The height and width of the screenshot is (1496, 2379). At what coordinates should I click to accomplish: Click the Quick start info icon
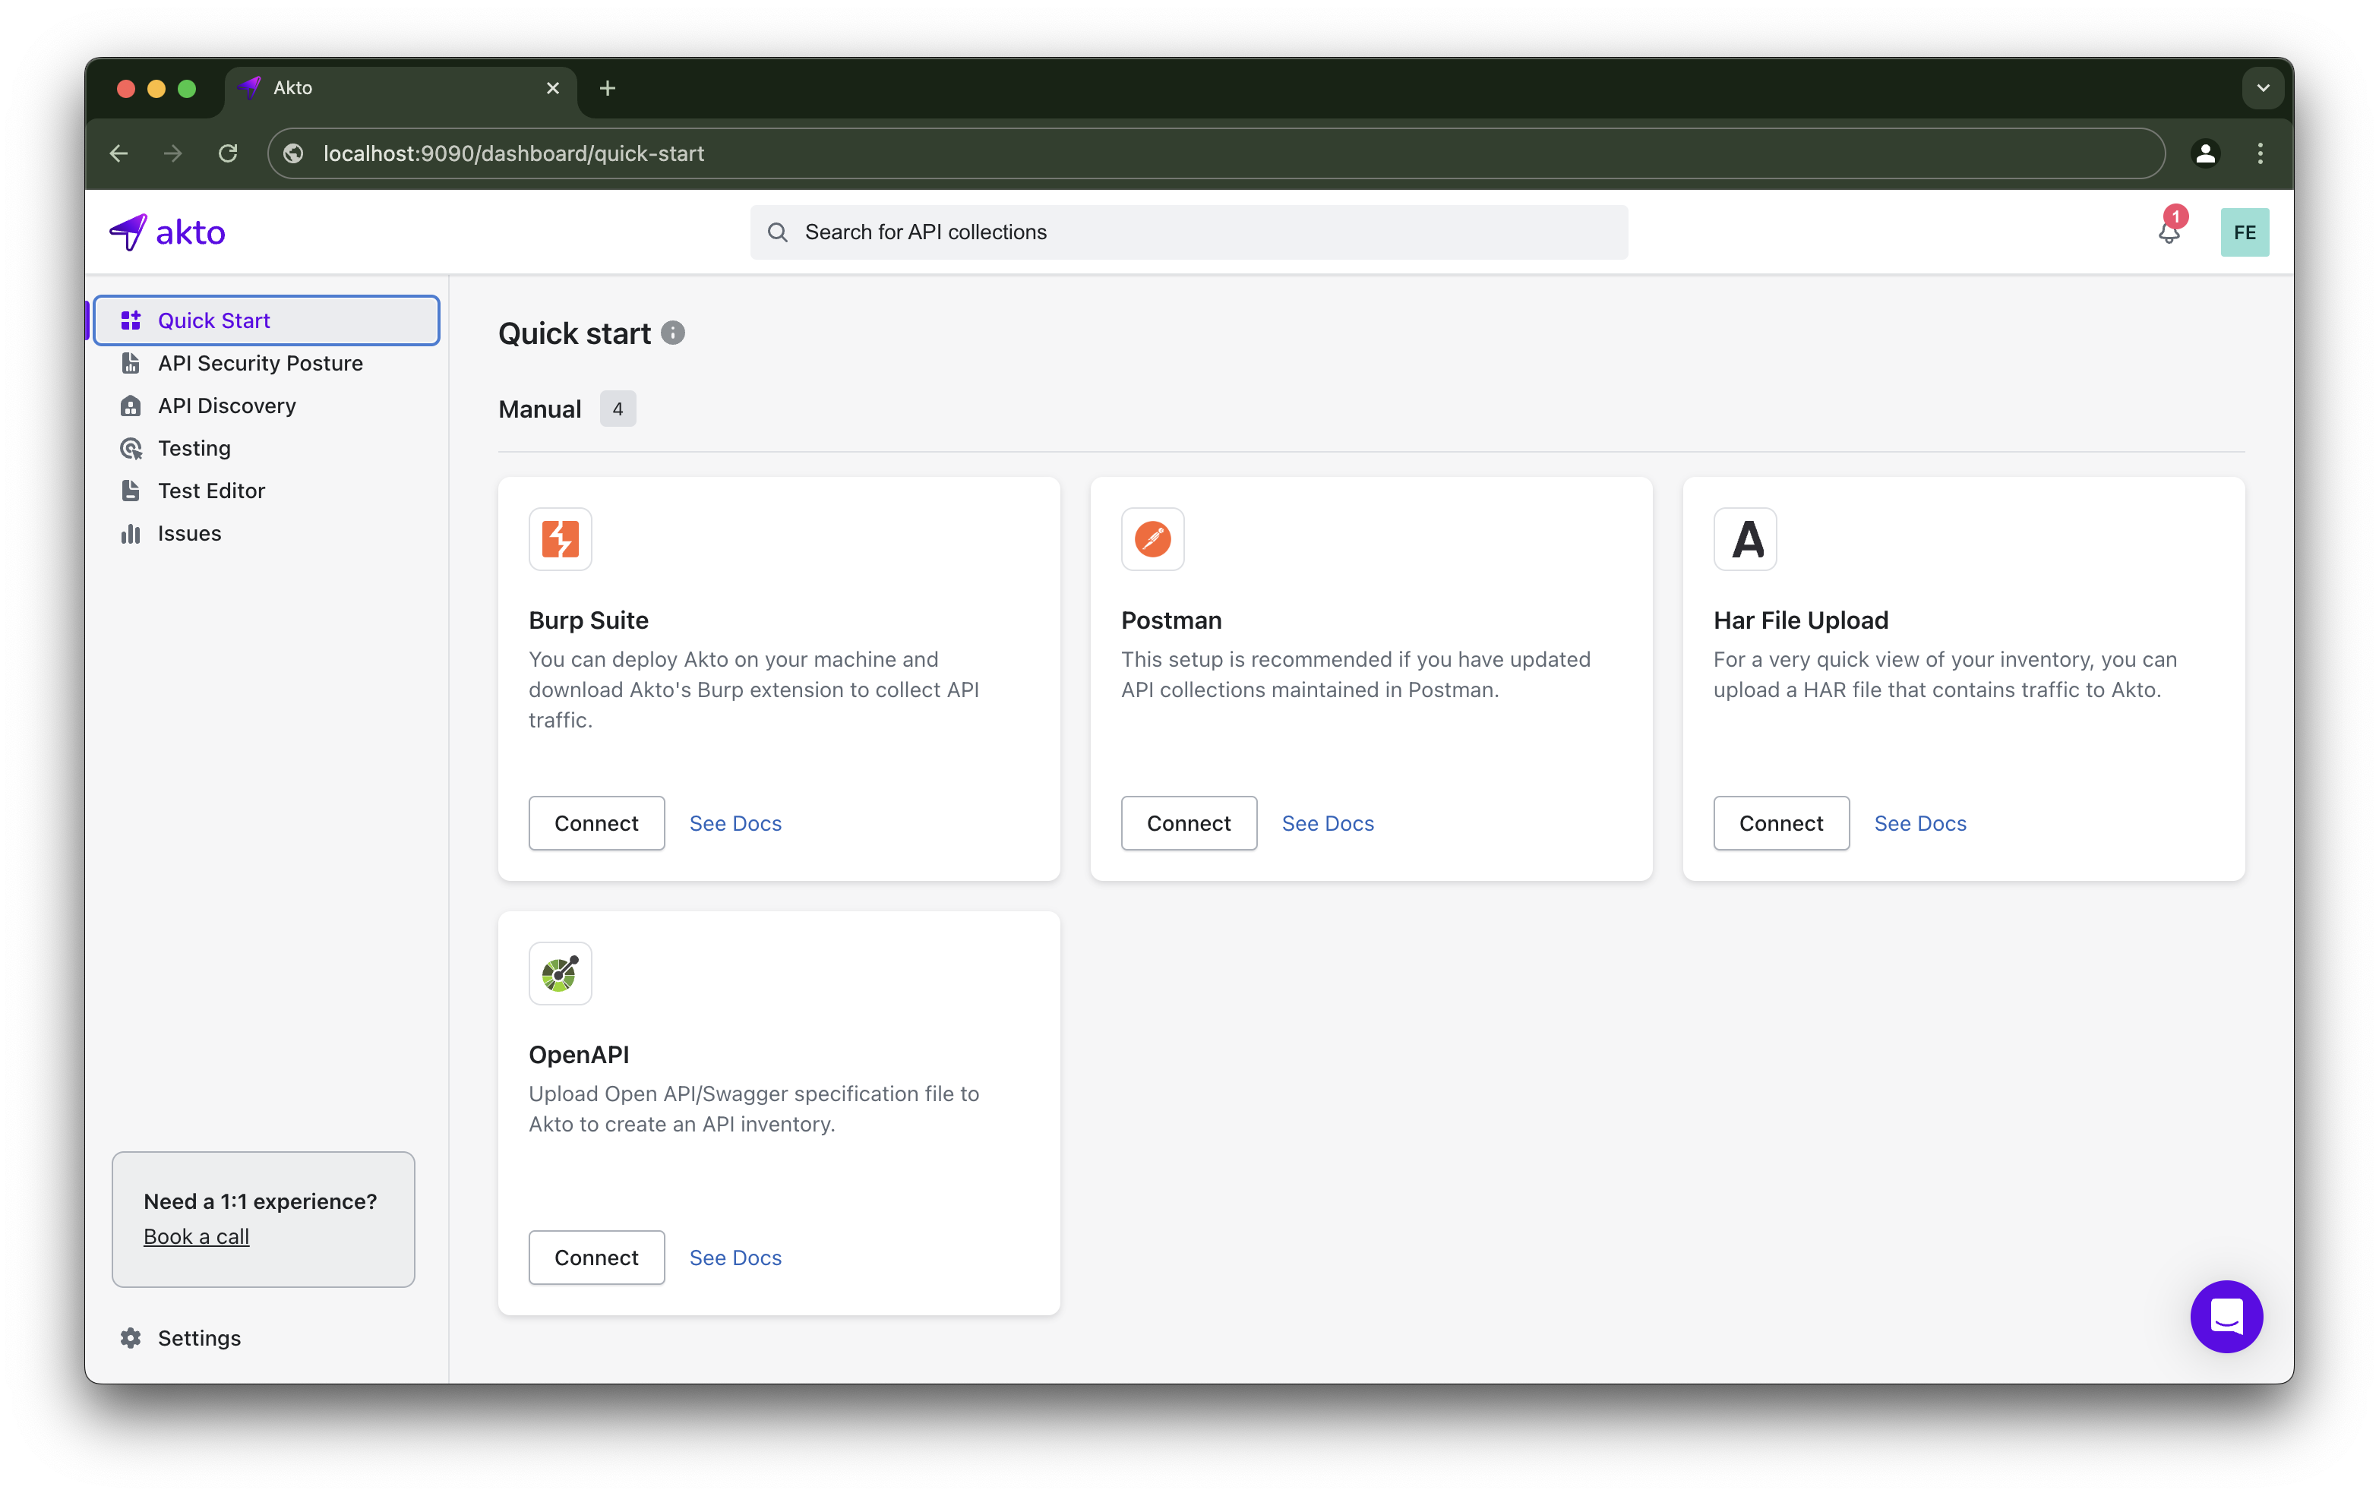click(x=673, y=333)
